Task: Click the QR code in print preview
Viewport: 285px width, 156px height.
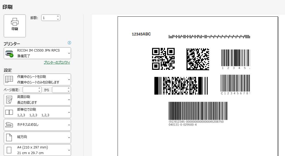Action: tap(163, 59)
